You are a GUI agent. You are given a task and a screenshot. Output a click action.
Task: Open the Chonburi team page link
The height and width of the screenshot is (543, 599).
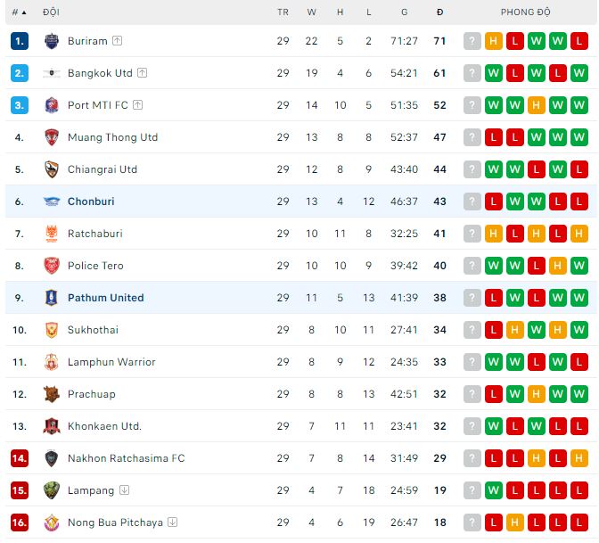coord(91,202)
